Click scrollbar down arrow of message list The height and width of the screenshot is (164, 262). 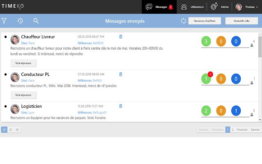point(260,120)
